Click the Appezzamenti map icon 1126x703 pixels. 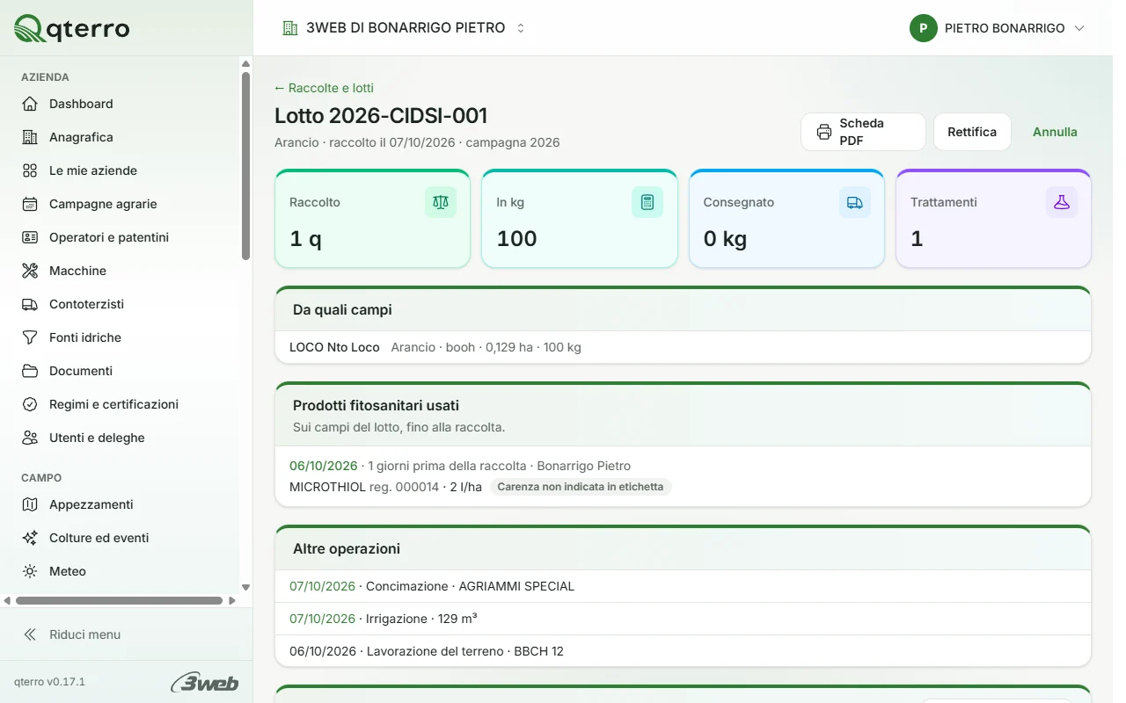[30, 504]
